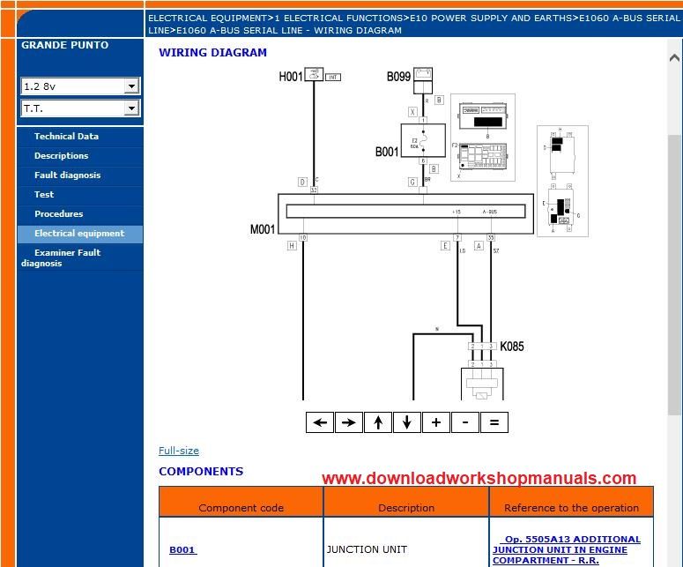Click scroll up arrow of page scrollbar
The image size is (683, 567).
tap(674, 57)
